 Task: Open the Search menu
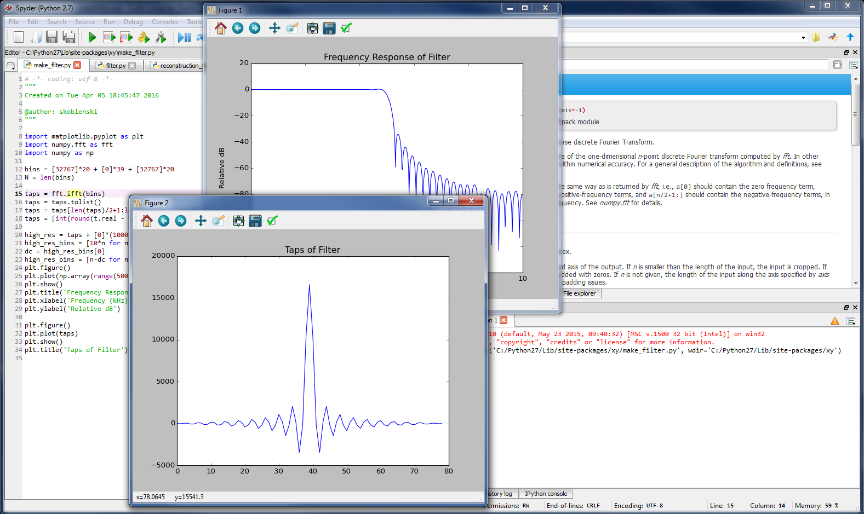pyautogui.click(x=56, y=22)
